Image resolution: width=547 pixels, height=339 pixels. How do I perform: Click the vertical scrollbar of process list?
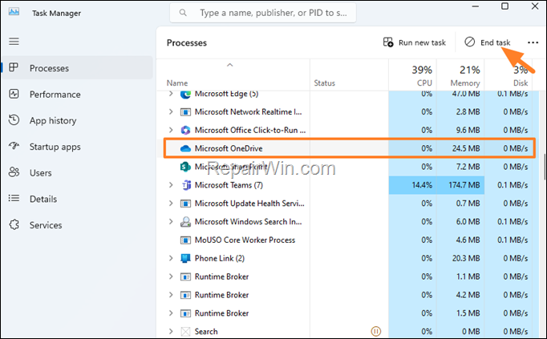[545, 167]
